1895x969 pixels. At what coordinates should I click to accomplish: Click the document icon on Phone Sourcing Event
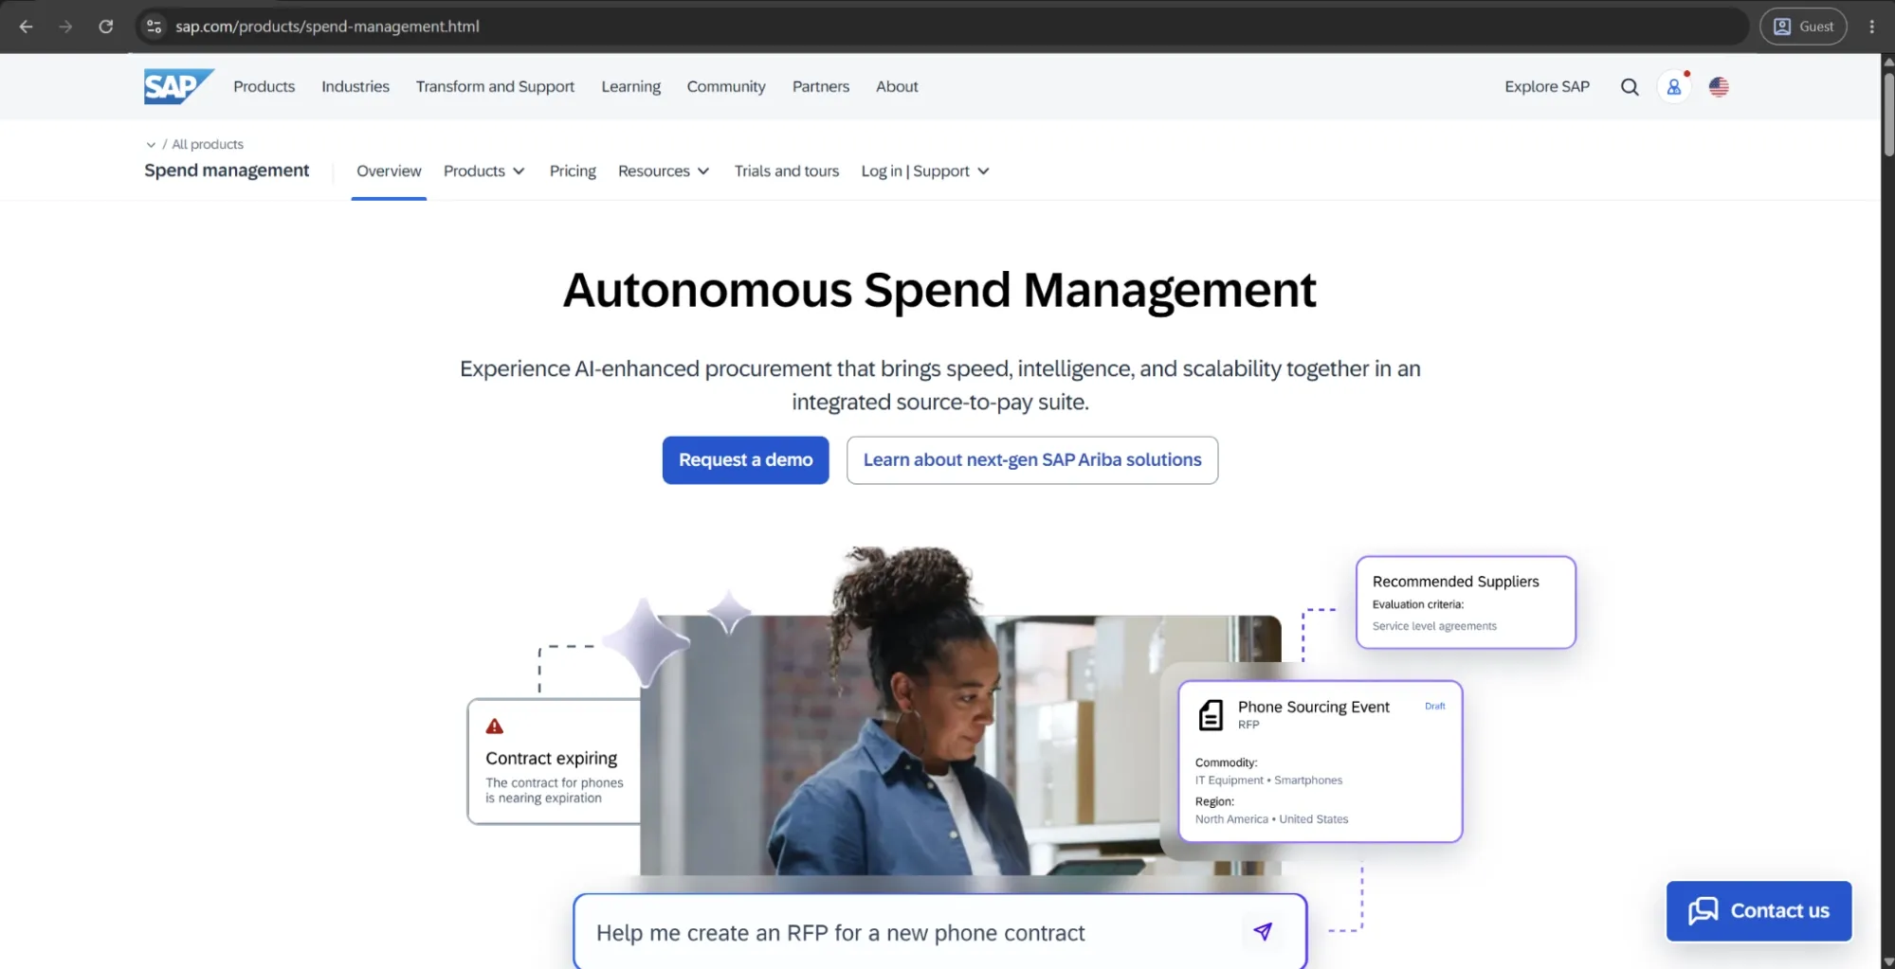click(1211, 715)
